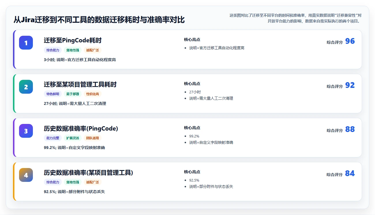Click the 综合能力 tag in card 1

tap(53, 50)
